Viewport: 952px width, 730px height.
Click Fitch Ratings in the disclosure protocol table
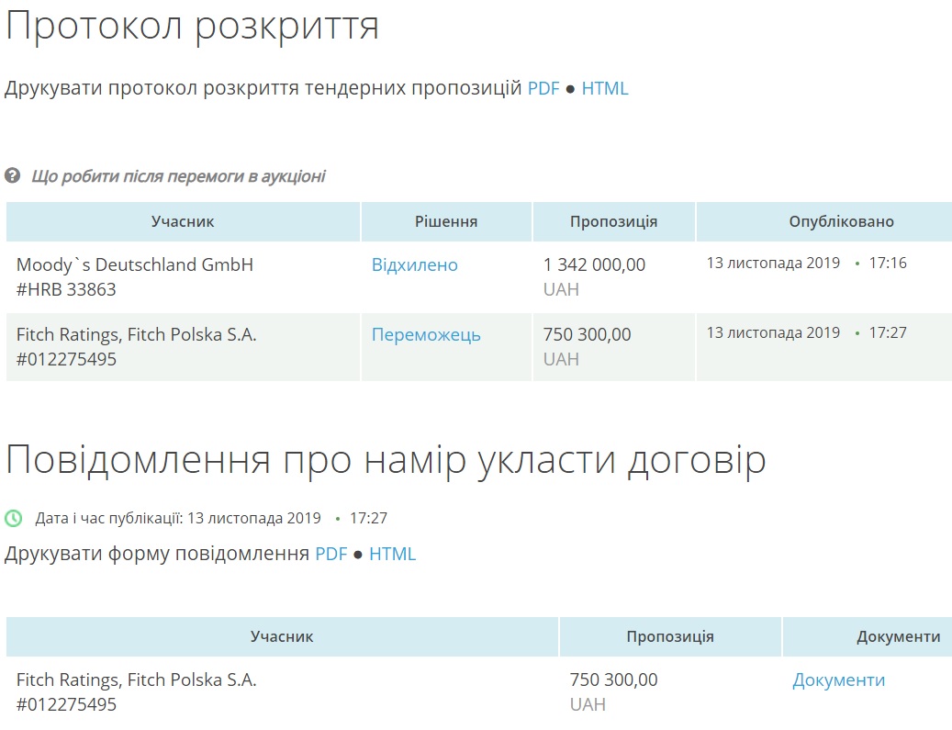pos(137,335)
